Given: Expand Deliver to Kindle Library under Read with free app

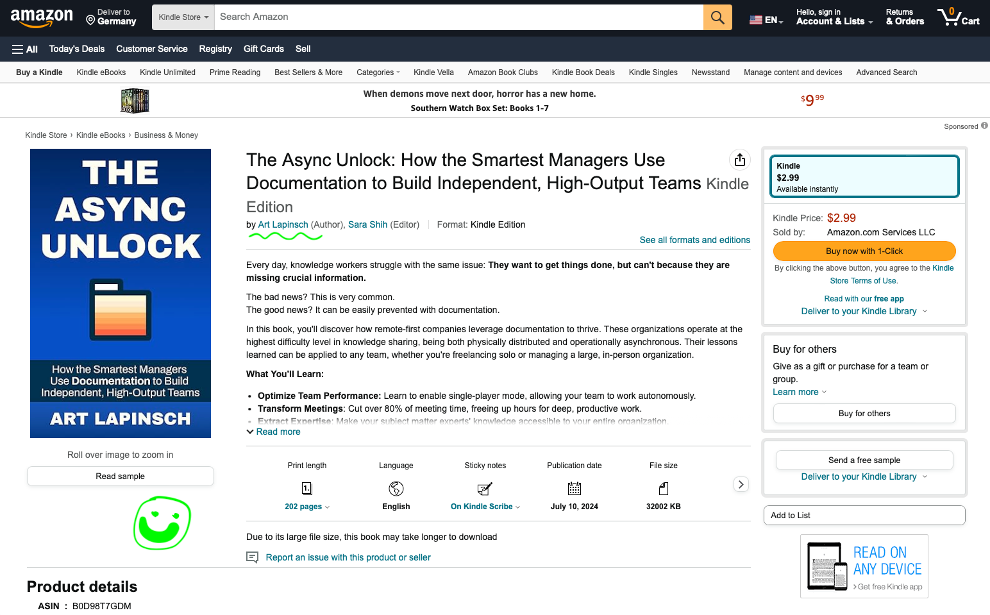Looking at the screenshot, I should [864, 311].
